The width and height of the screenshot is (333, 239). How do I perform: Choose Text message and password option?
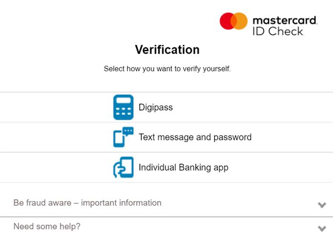pyautogui.click(x=166, y=137)
